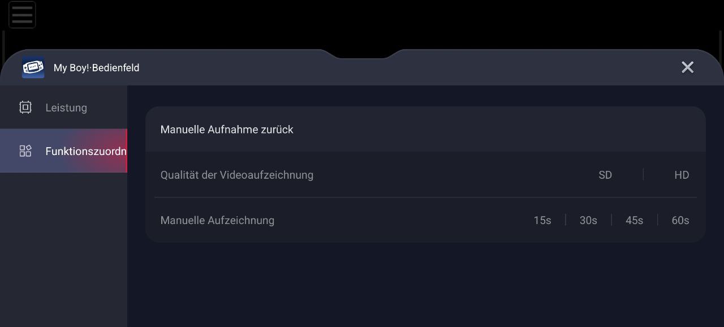Switch to the Leistung tab
Screen dimensions: 724x327
(66, 107)
